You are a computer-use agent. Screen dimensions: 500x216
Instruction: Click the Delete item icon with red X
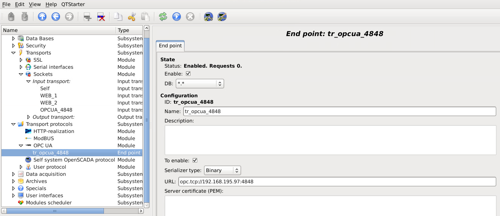(101, 17)
